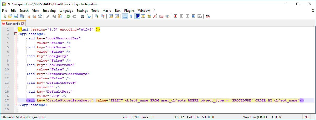Click the length : 599 status entry
Image resolution: width=316 pixels, height=120 pixels.
131,117
